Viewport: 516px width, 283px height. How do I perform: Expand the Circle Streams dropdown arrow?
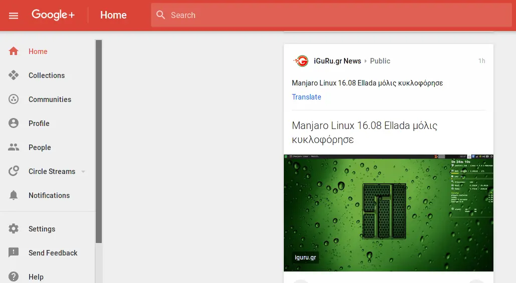83,171
